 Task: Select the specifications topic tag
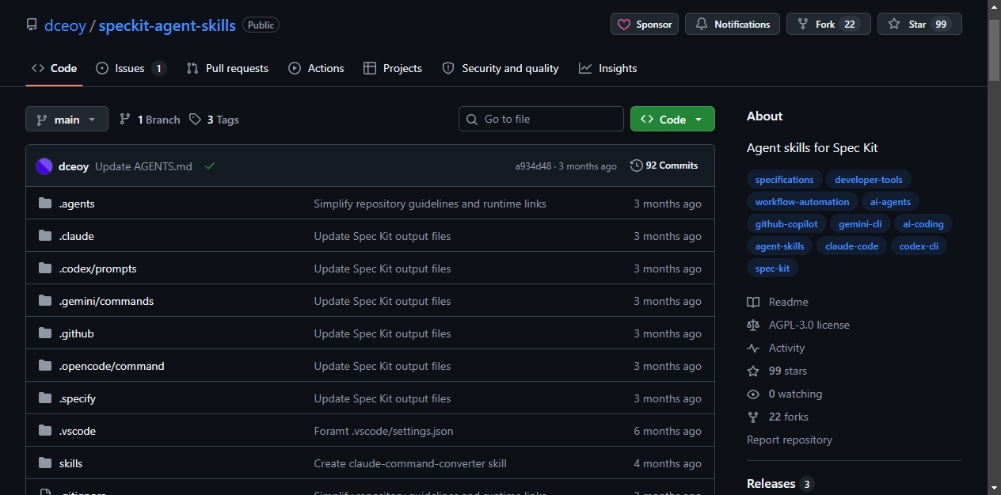784,180
